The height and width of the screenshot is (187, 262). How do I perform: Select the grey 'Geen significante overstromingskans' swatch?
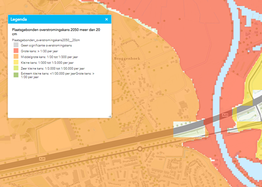(16, 45)
